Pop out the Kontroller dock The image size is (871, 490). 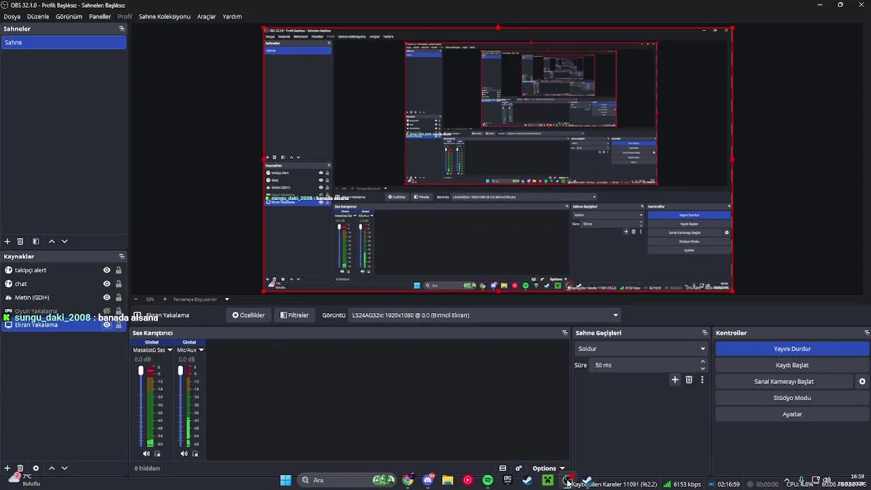tap(867, 333)
